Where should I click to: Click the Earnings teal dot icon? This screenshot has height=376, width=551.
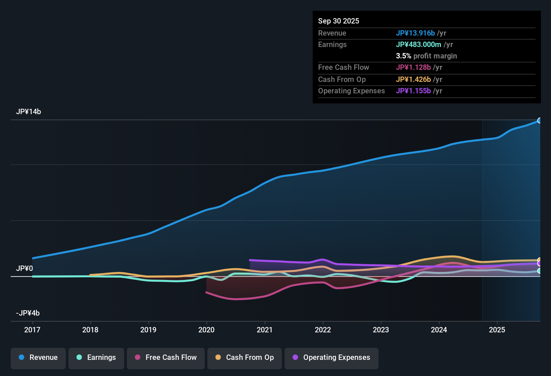pos(79,358)
